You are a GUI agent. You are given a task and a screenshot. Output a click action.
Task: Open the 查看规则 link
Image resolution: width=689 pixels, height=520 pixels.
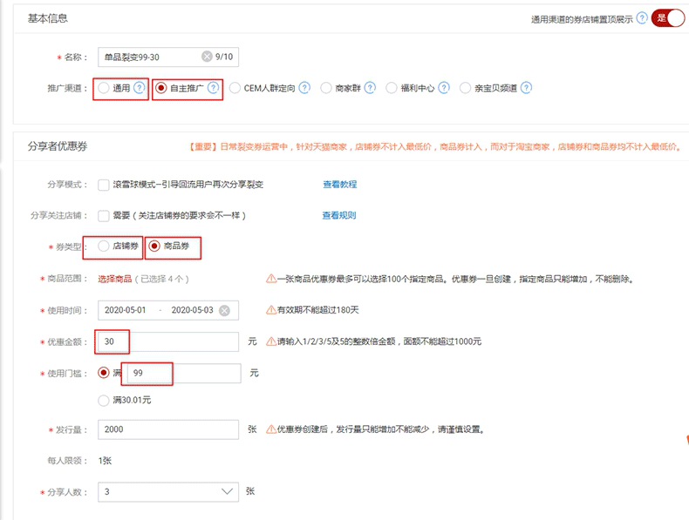tap(338, 215)
